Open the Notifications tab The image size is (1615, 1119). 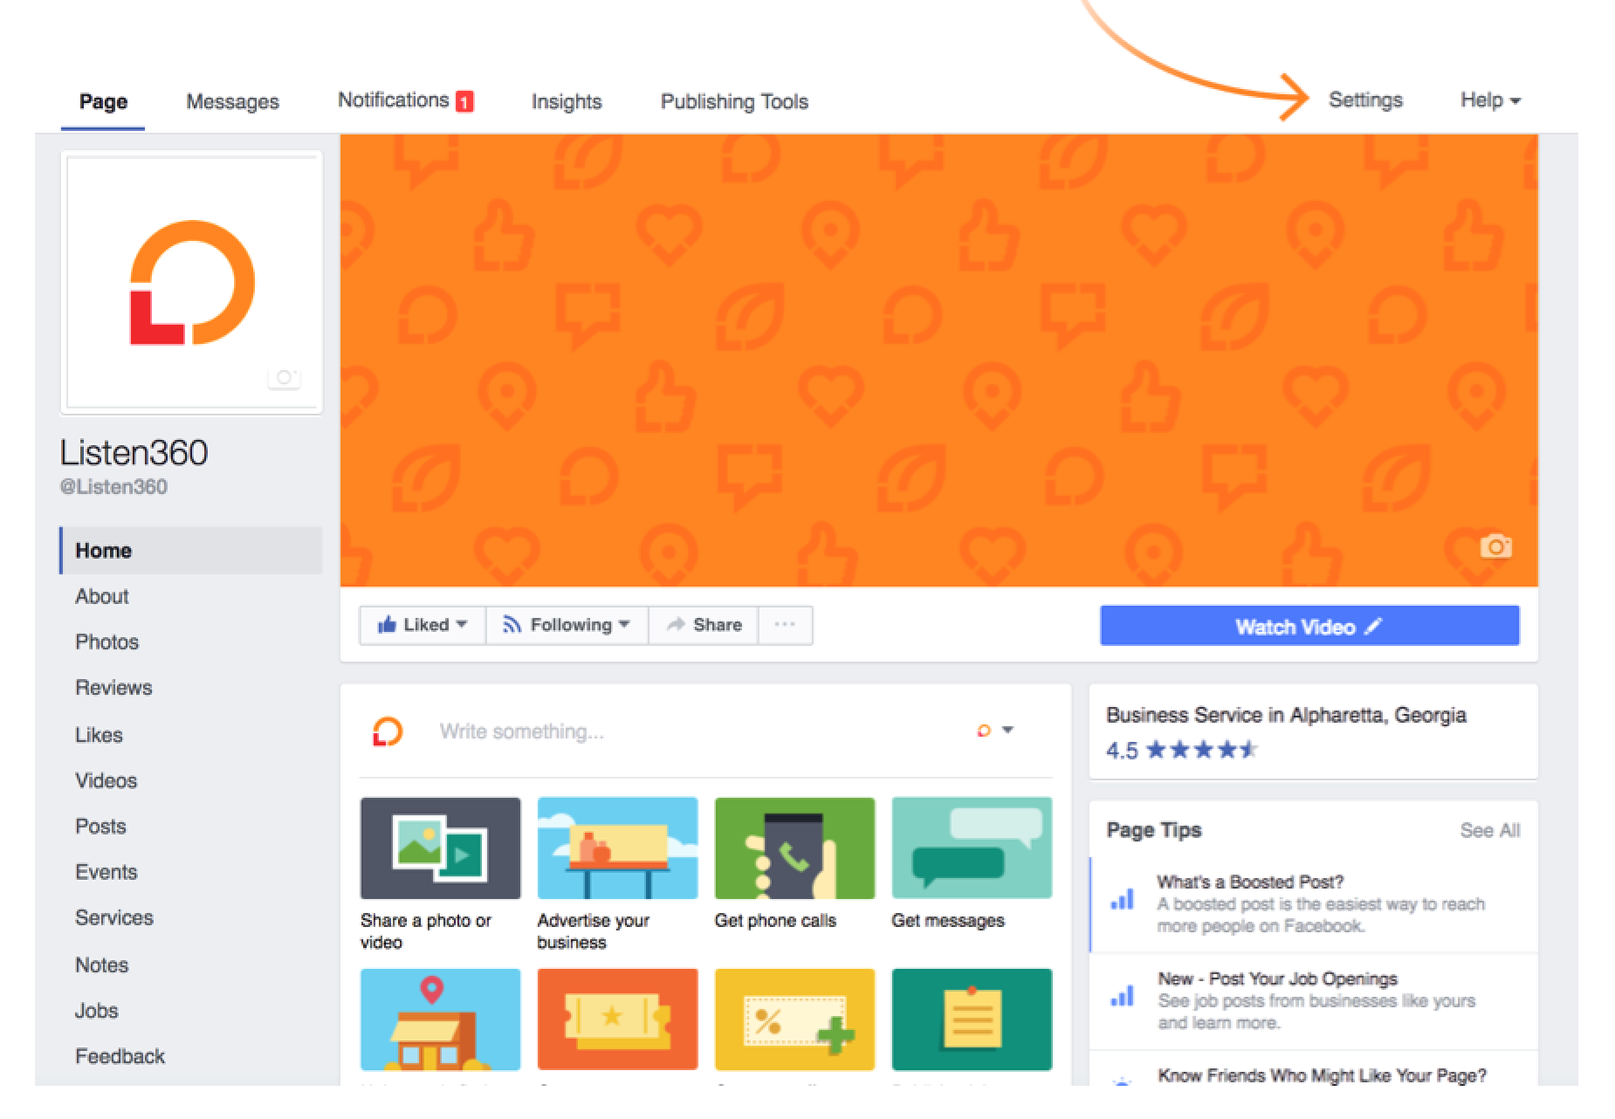click(405, 100)
